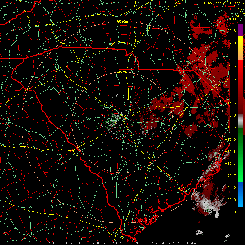
Task: Click the KCAE radar station identifier
Action: coord(154,243)
